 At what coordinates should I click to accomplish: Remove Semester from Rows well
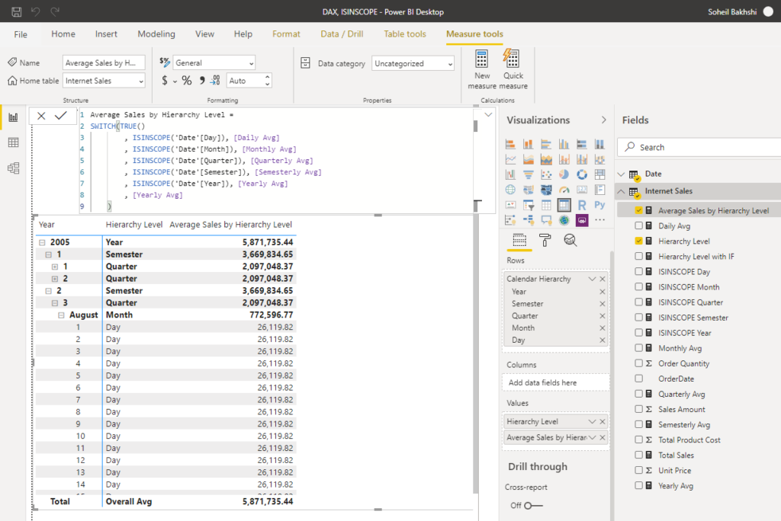click(x=603, y=304)
